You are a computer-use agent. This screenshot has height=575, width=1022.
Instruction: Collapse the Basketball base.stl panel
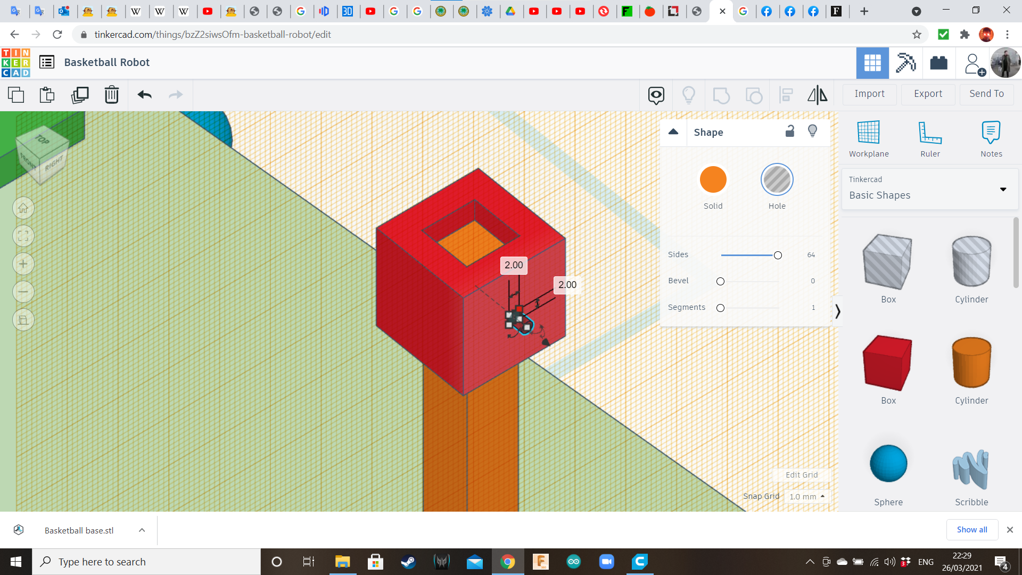[x=142, y=530]
